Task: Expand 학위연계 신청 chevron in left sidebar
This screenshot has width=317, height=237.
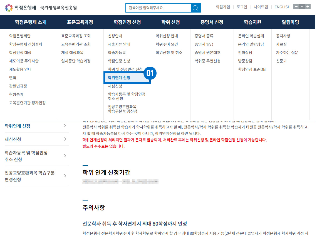Action: pyautogui.click(x=65, y=126)
